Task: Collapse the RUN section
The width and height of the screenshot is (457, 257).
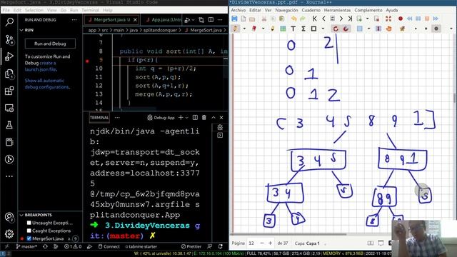Action: [21, 30]
